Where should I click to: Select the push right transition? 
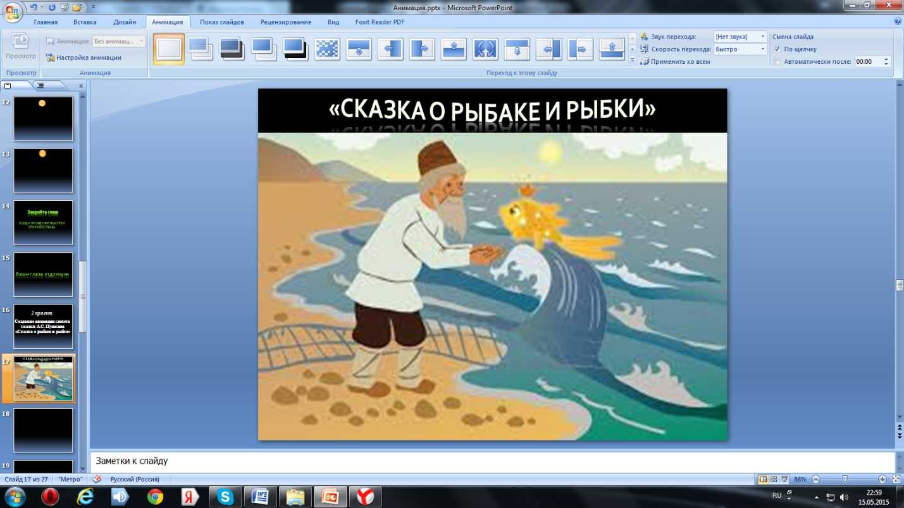580,49
